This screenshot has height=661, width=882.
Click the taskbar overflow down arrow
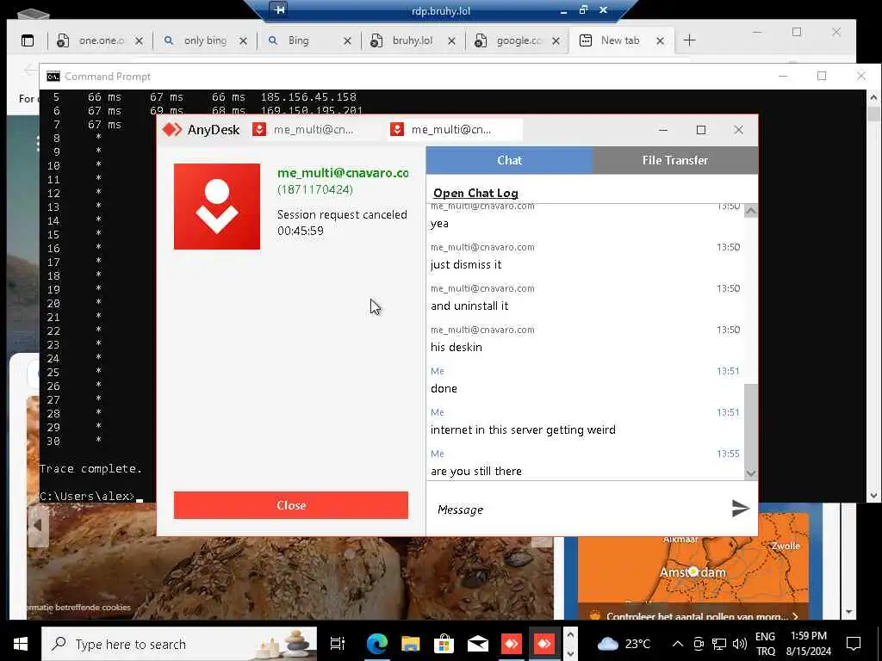tap(570, 653)
